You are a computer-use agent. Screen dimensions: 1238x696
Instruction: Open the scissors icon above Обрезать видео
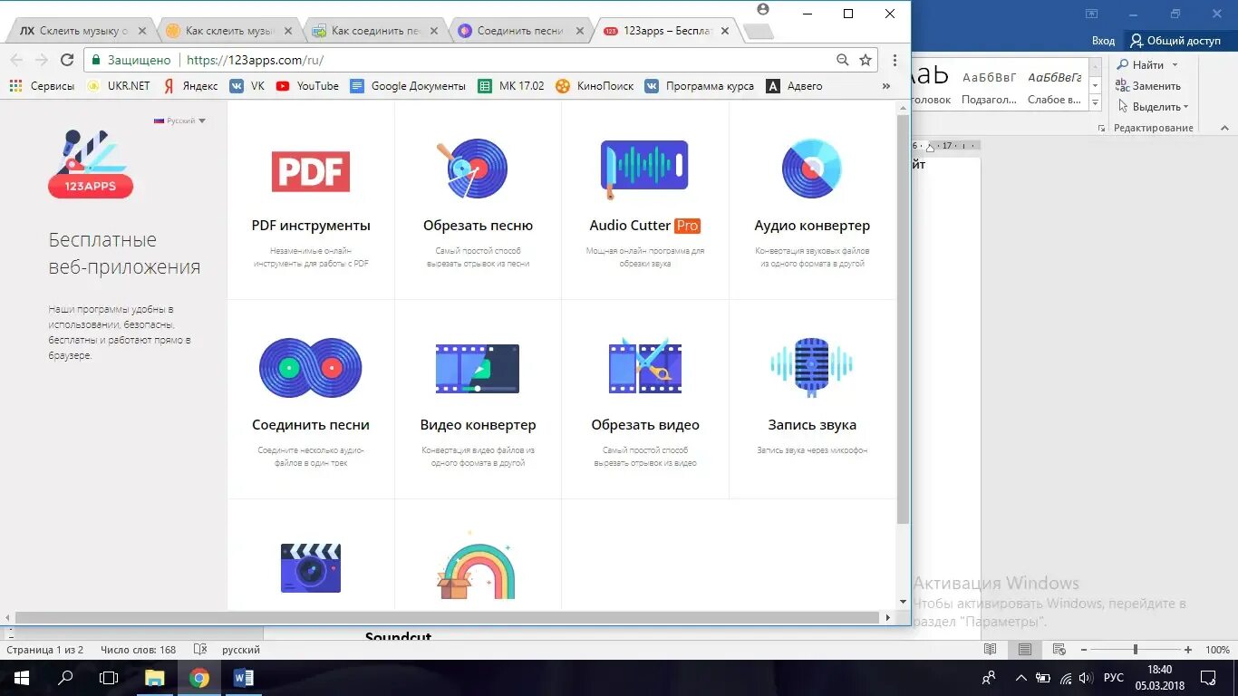coord(645,365)
